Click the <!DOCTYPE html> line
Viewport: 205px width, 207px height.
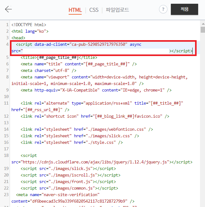tap(29, 25)
